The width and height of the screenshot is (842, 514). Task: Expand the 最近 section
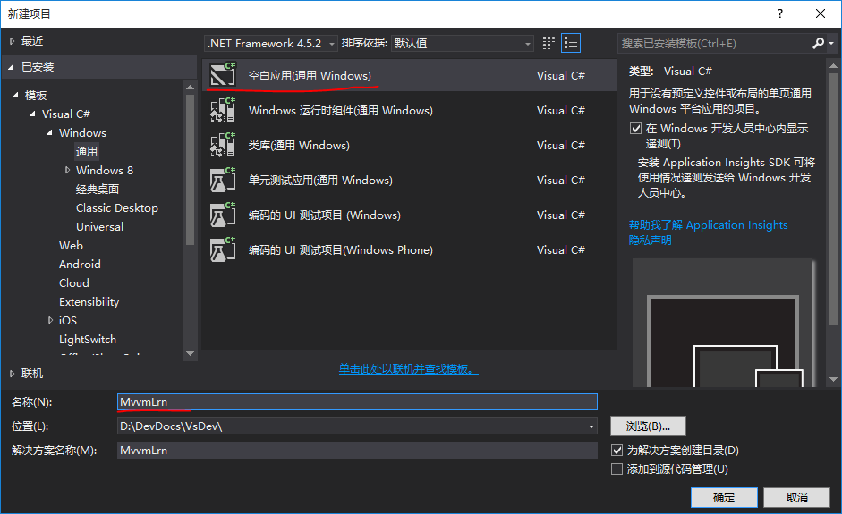click(12, 41)
